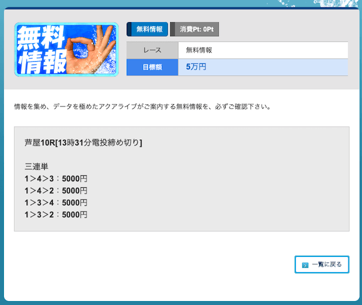The width and height of the screenshot is (362, 305).
Task: Click the 消費Pt: 0Pt badge
Action: [x=195, y=29]
